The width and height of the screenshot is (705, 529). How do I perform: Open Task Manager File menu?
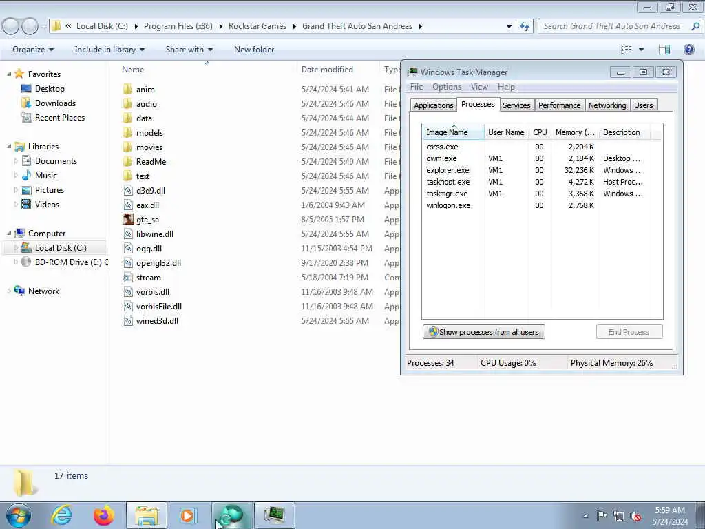click(417, 87)
